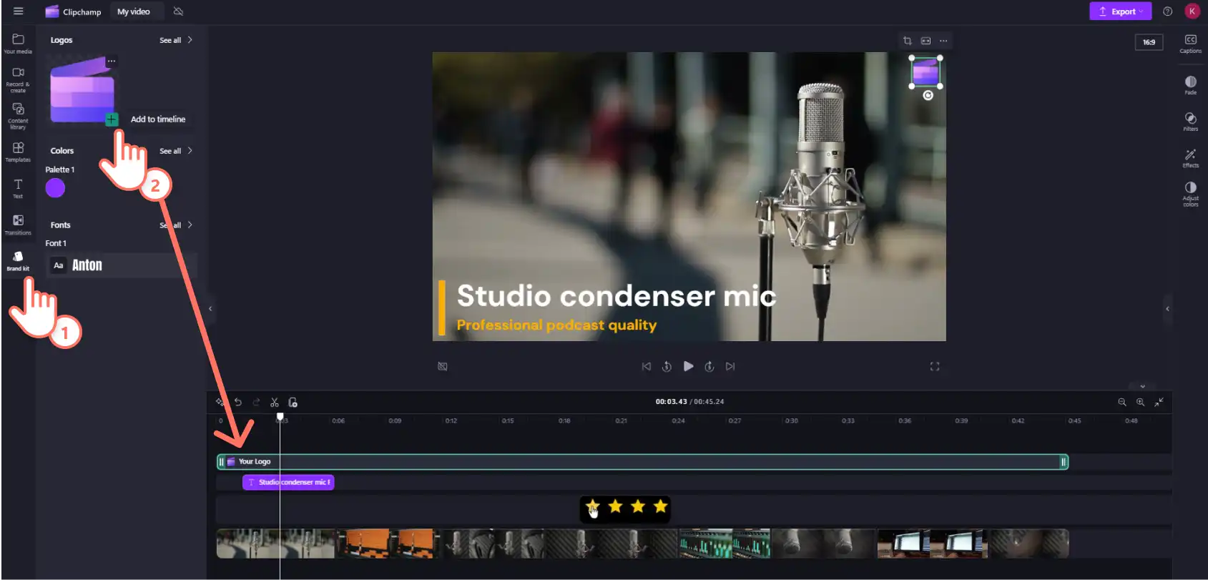This screenshot has height=580, width=1208.
Task: Open the 16:9 aspect ratio selector
Action: [x=1149, y=42]
